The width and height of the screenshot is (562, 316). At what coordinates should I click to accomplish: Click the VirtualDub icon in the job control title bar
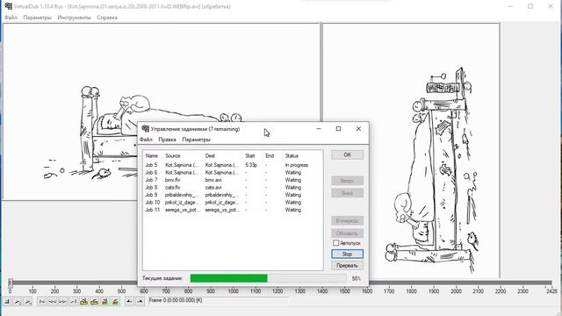(x=145, y=129)
